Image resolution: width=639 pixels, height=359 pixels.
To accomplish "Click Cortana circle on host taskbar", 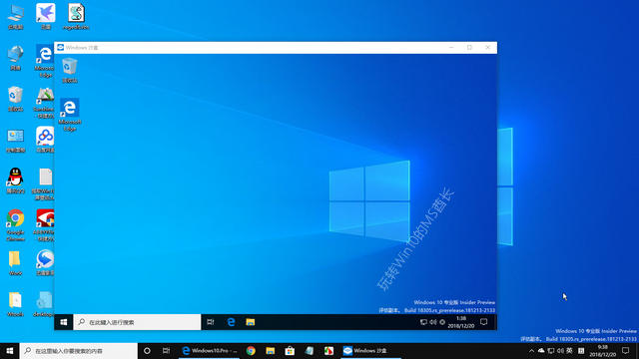I will tap(147, 350).
